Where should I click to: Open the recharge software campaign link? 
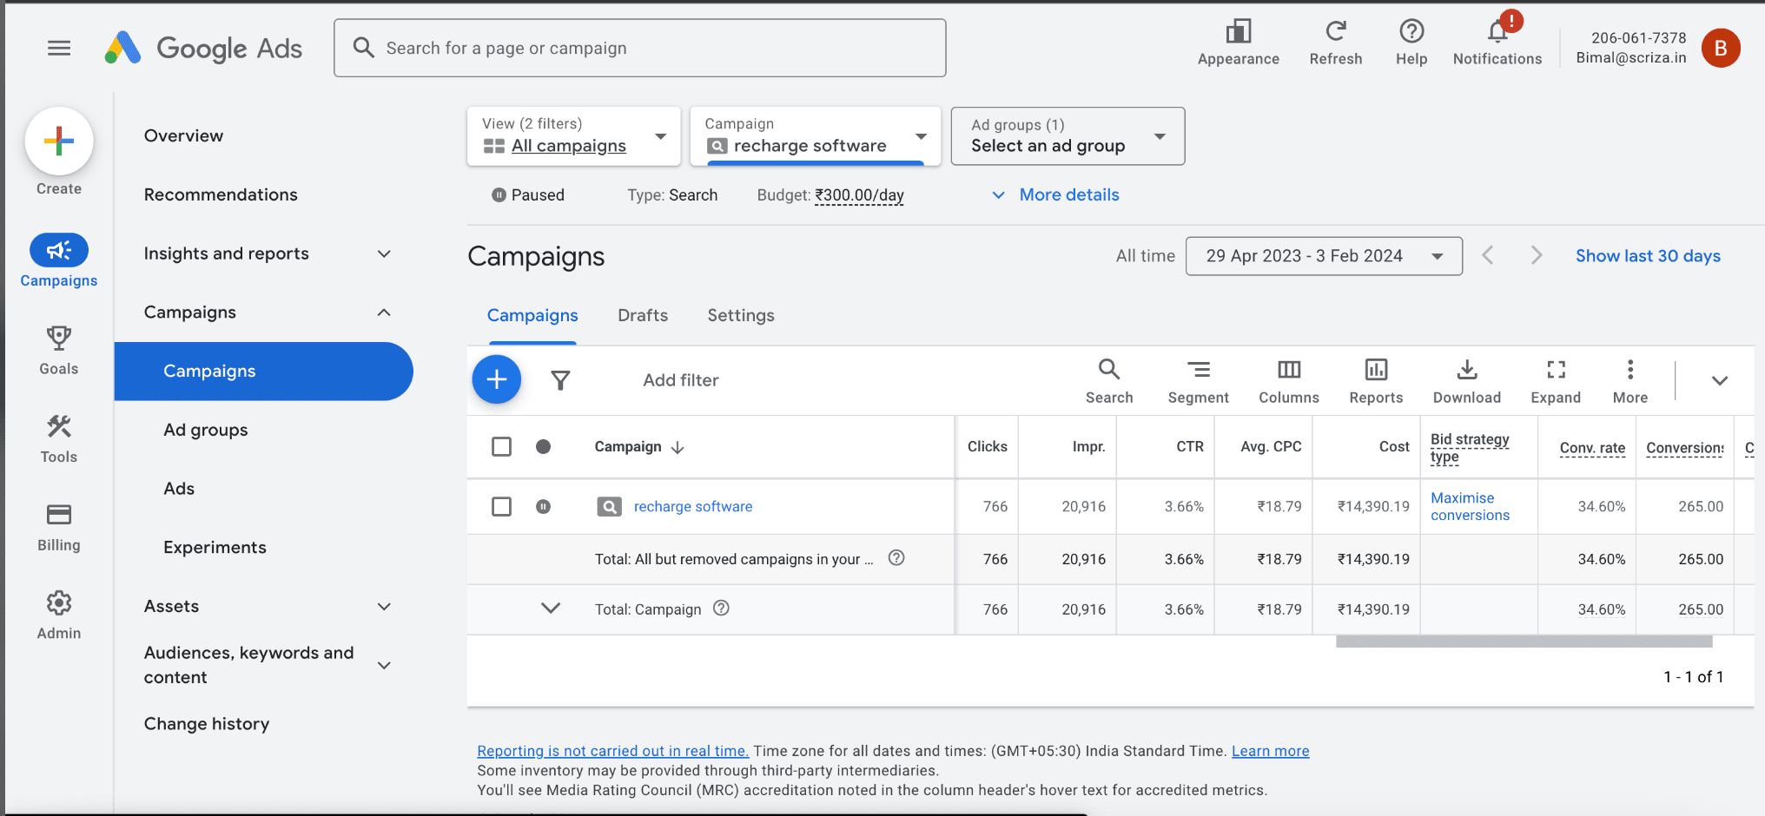[693, 506]
